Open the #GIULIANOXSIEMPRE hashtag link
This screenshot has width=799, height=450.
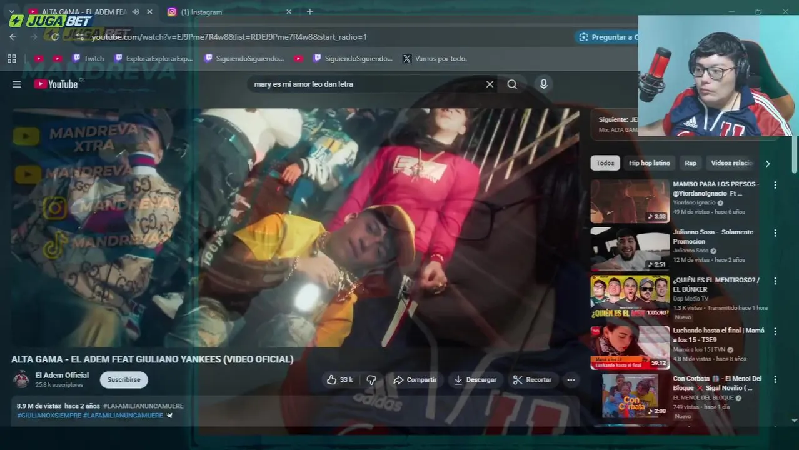(49, 415)
